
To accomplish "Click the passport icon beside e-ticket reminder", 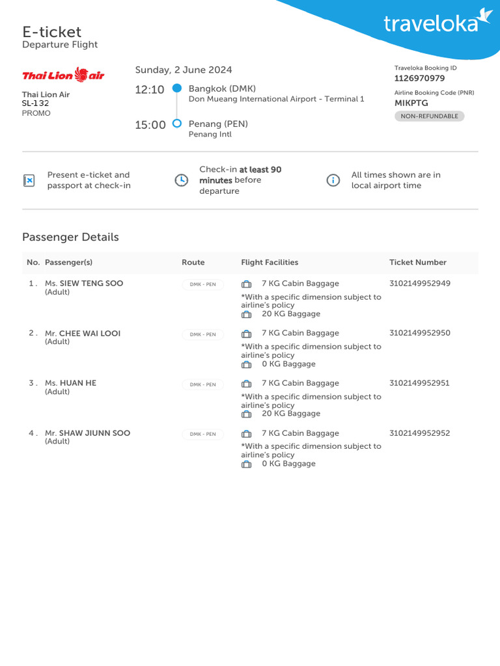I will click(29, 181).
